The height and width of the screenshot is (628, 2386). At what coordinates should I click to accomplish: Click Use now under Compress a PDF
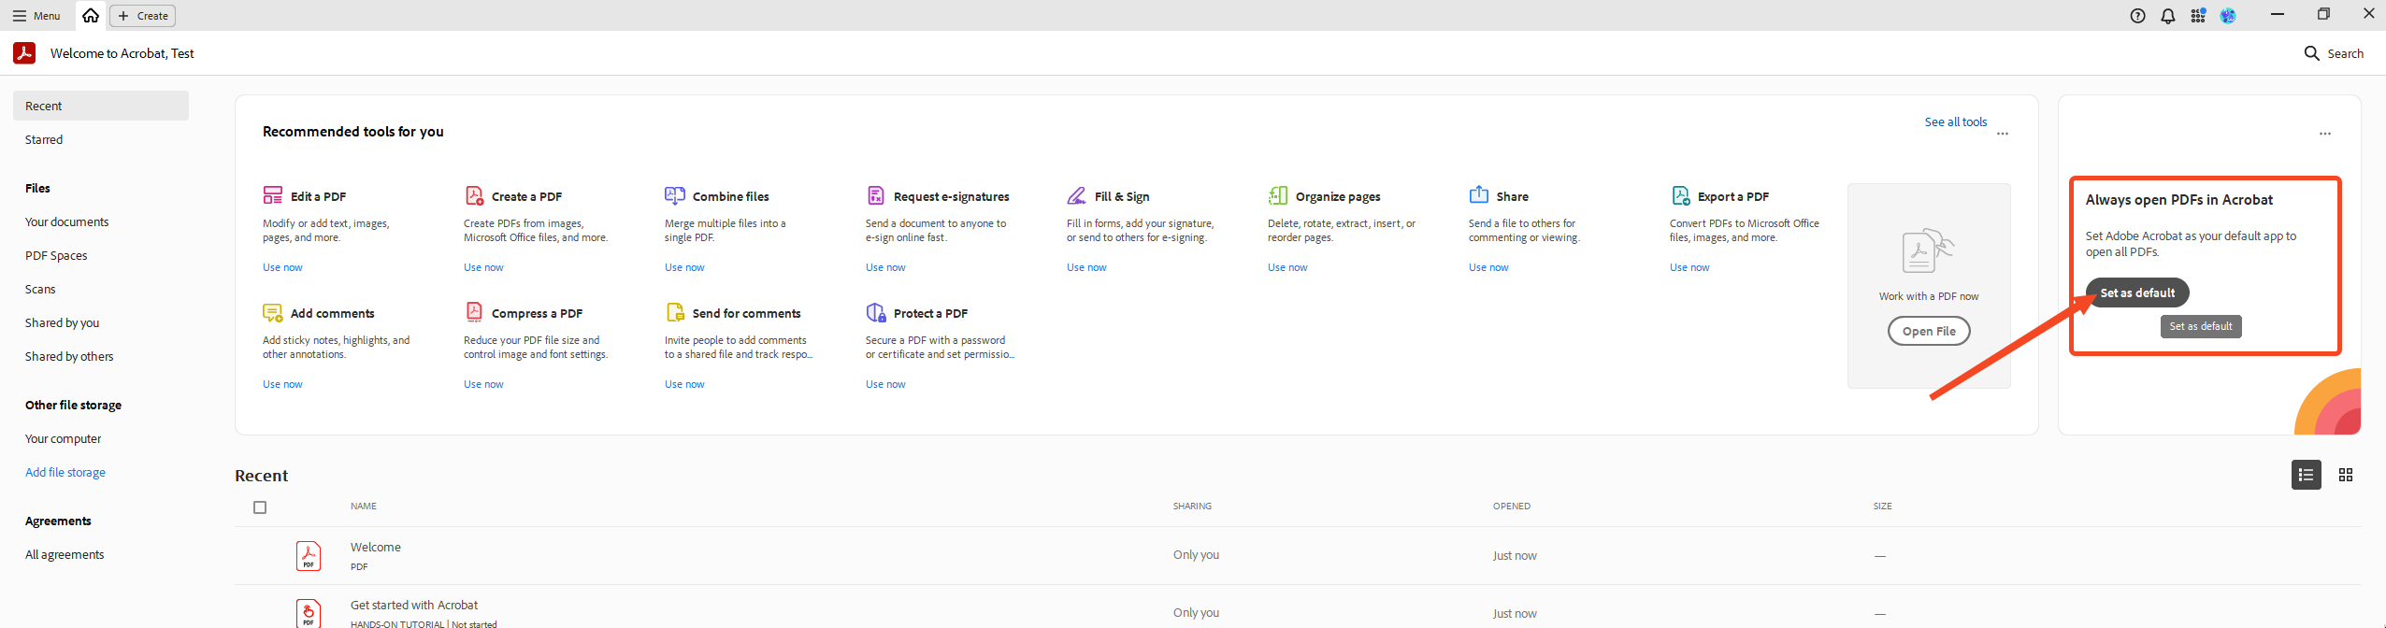[x=483, y=384]
